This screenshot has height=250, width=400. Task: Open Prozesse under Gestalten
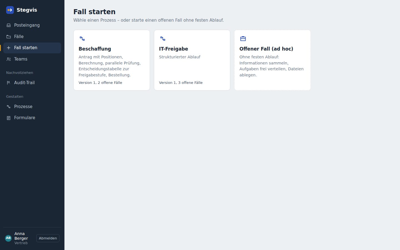[32, 107]
